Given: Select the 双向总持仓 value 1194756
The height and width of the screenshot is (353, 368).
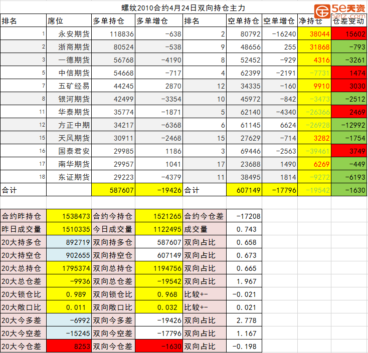Looking at the screenshot, I should point(159,268).
